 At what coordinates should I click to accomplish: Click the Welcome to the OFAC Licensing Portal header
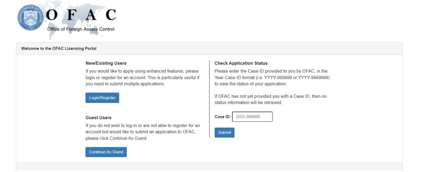point(59,48)
